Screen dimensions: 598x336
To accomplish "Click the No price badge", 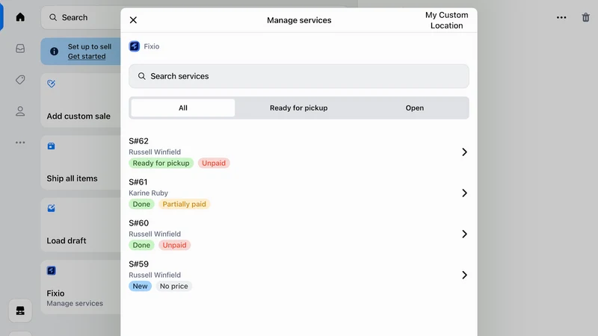I will click(174, 286).
